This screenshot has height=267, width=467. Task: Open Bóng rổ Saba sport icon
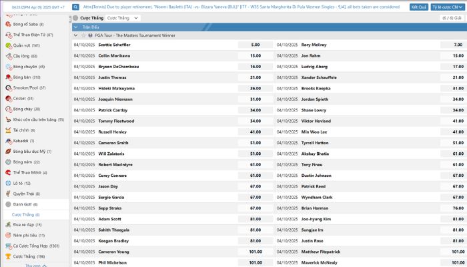click(x=8, y=24)
